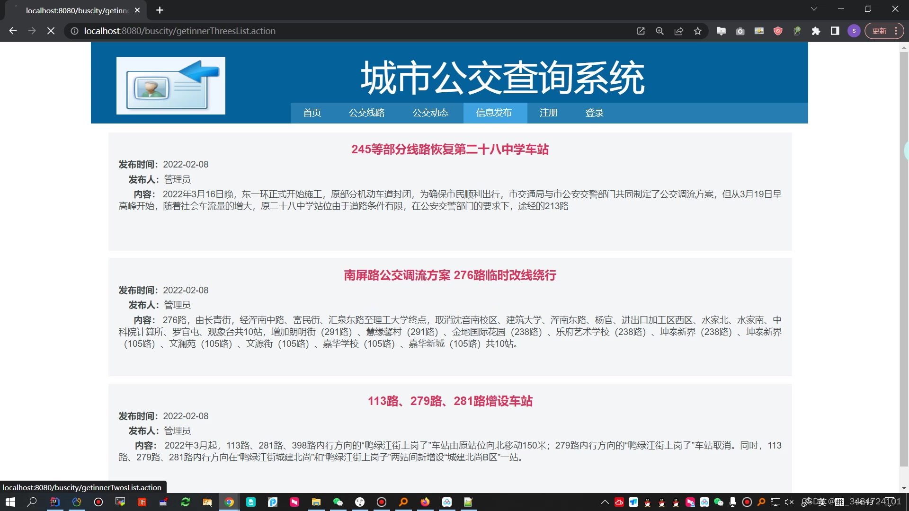This screenshot has height=511, width=909.
Task: Toggle the red shield blocker extension
Action: [x=777, y=31]
